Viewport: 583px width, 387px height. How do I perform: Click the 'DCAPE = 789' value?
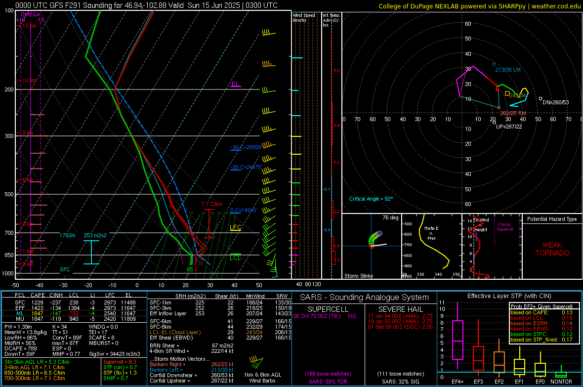(20, 348)
